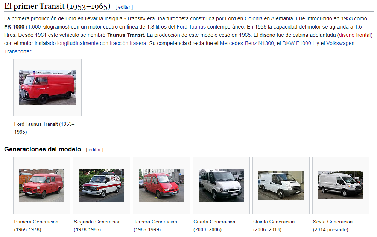Click the caption Quinta Generación (2006–2013)

pos(274,225)
